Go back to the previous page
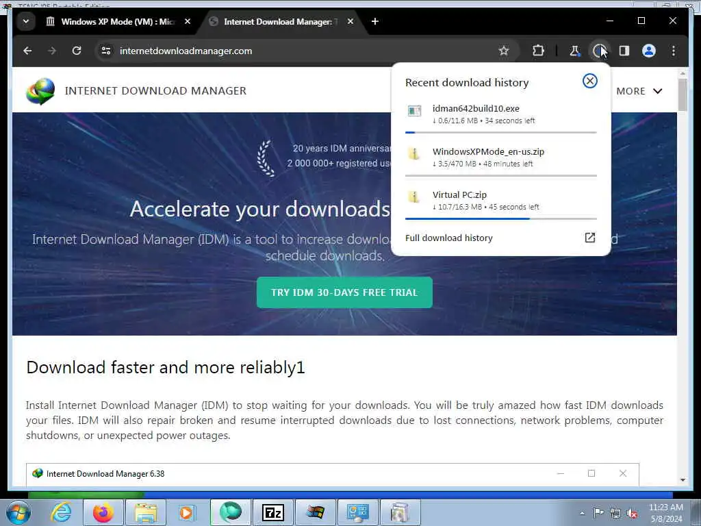701x526 pixels. click(27, 51)
